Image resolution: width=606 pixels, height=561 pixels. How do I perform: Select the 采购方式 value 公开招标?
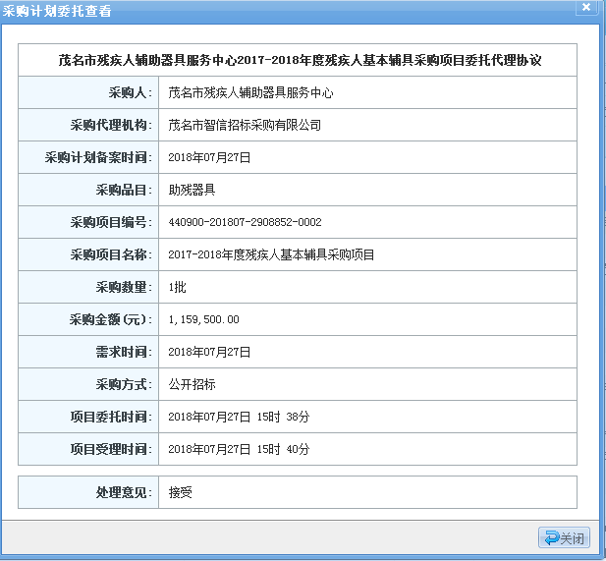tap(192, 385)
